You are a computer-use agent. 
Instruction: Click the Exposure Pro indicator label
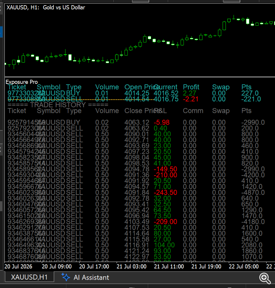pos(22,82)
